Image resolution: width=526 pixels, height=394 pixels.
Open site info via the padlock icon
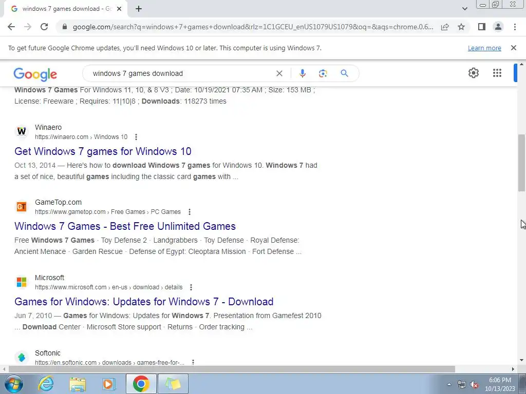(x=65, y=27)
